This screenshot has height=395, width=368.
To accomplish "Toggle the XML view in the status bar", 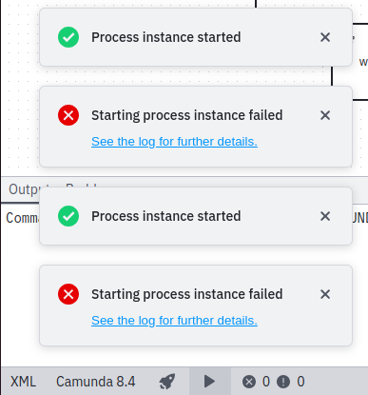I will [x=23, y=382].
